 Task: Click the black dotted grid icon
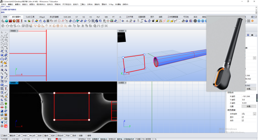[249, 21]
